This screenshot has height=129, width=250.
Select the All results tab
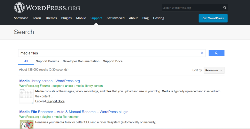(26, 61)
